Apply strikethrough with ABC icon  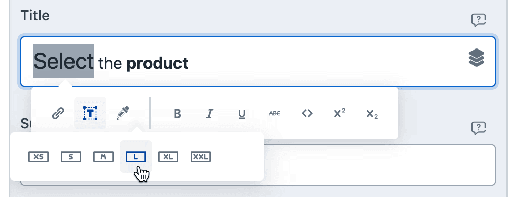(275, 113)
